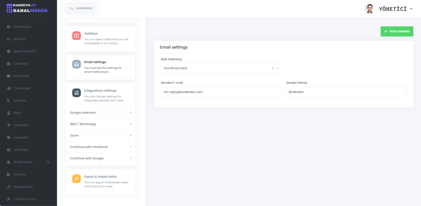Open Appointments from the sidebar
Viewport: 421px width, 206px height.
click(24, 51)
